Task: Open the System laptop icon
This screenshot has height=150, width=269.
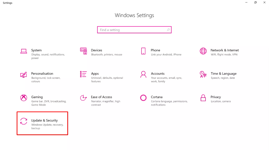Action: coord(24,51)
